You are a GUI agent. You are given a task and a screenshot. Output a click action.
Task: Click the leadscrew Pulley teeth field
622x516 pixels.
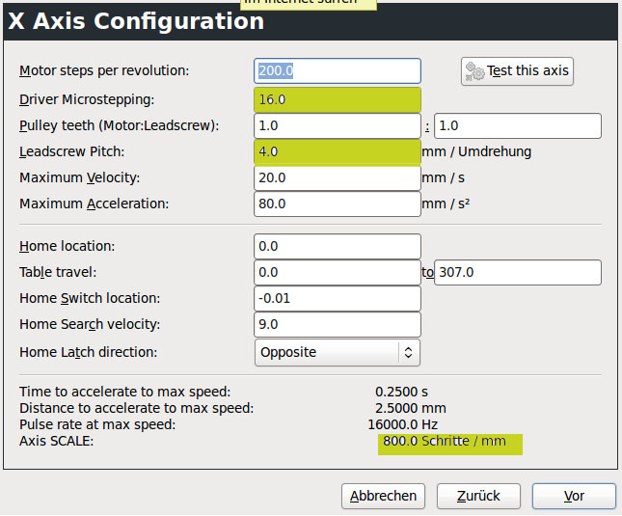518,125
